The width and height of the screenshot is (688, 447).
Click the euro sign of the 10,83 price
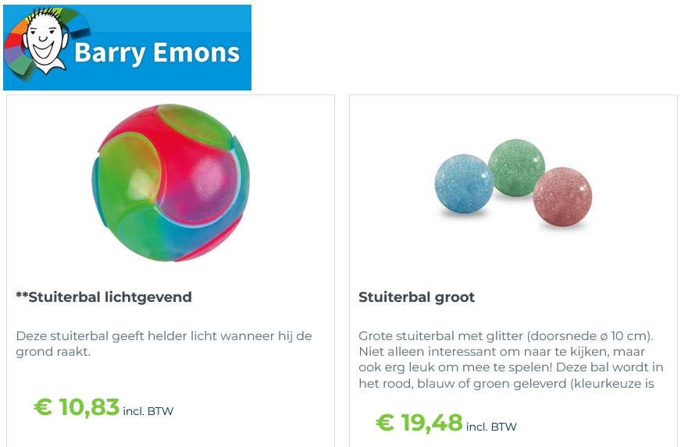point(43,407)
